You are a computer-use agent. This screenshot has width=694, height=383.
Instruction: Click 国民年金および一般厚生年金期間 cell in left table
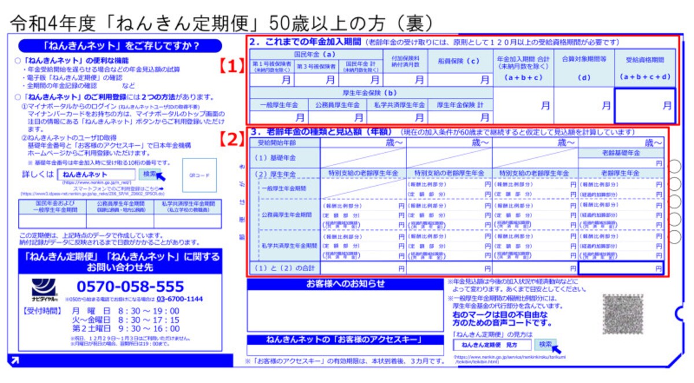point(53,207)
